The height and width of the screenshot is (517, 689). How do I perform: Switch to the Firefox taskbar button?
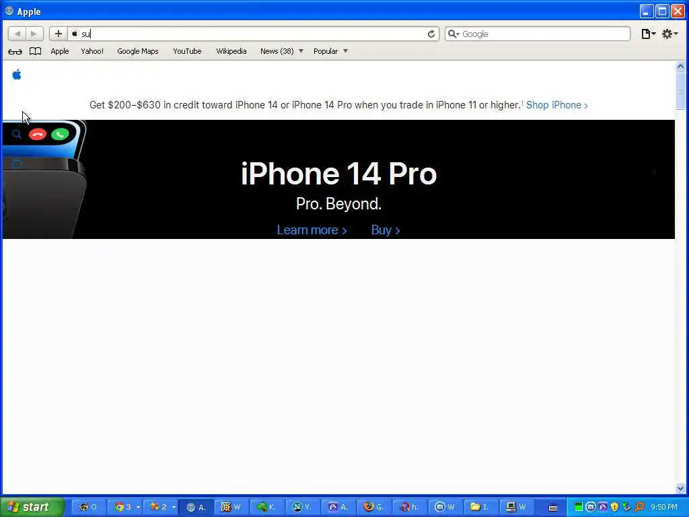[x=374, y=507]
